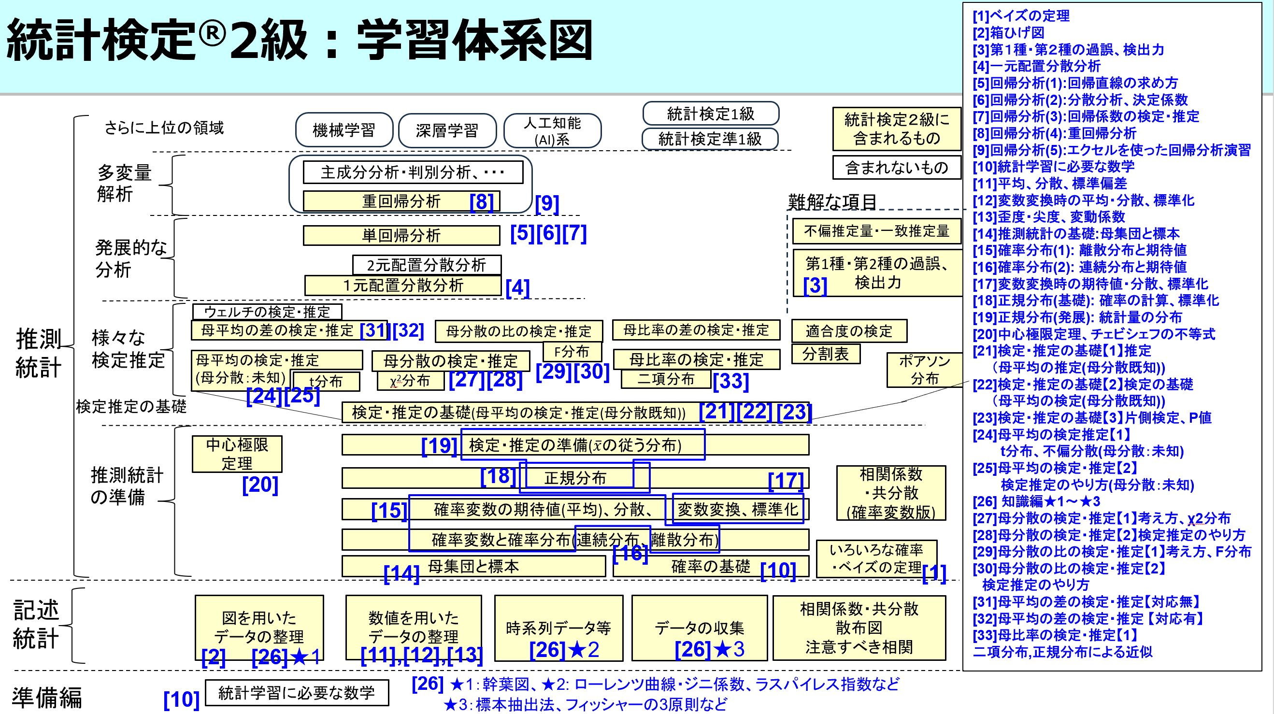
Task: Open the 母集団と標本 box
Action: click(473, 567)
